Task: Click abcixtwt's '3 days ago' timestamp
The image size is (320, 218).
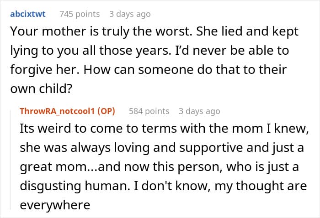Action: [x=130, y=14]
